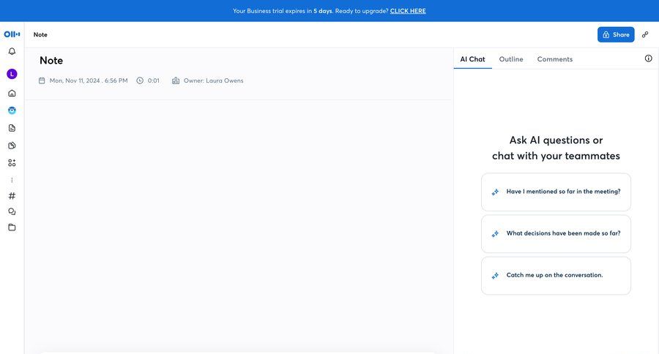This screenshot has height=354, width=659.
Task: Open the info circle icon in panel
Action: click(x=649, y=59)
